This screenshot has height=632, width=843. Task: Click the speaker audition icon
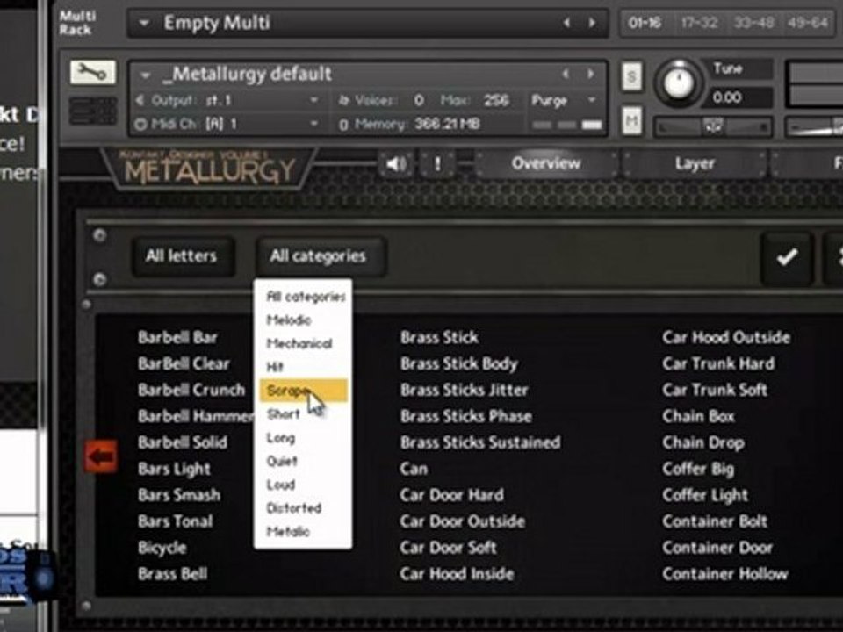[x=396, y=164]
